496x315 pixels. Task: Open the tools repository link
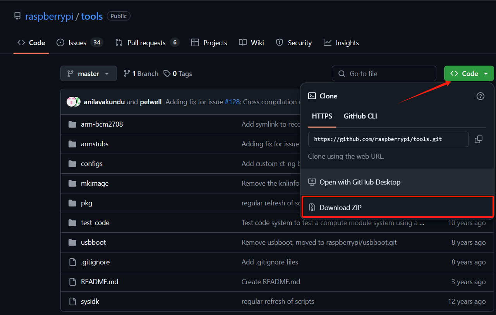[x=92, y=16]
